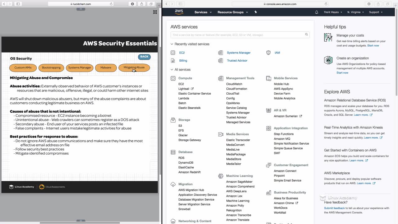The height and width of the screenshot is (224, 398).
Task: Click the Submit feedback link
Action: (x=334, y=208)
